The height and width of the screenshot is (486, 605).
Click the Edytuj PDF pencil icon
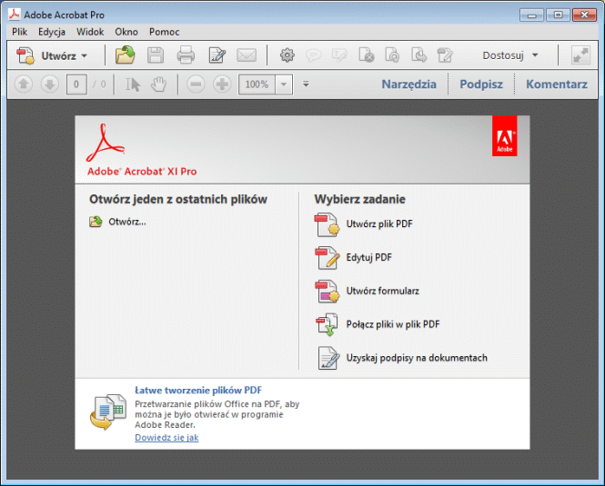328,258
